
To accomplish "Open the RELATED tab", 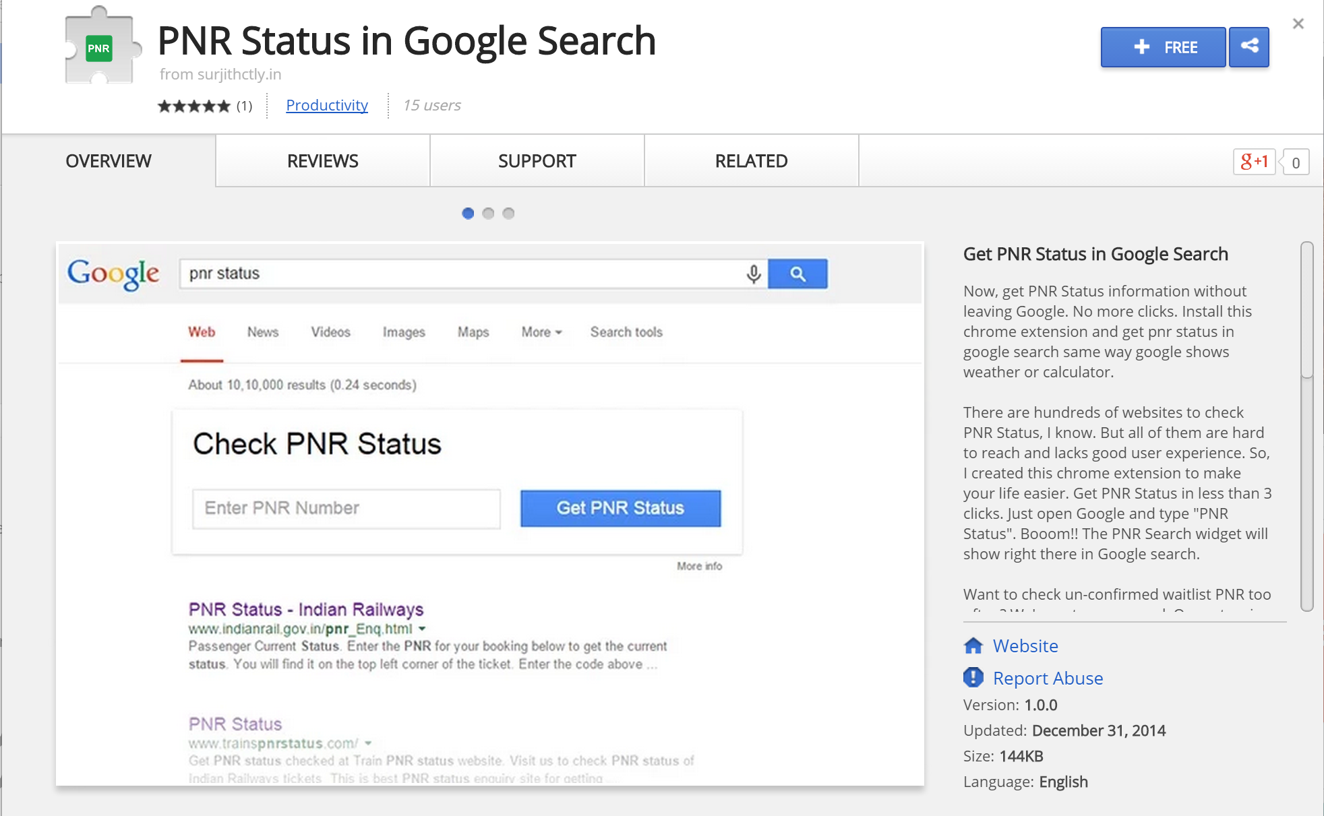I will (752, 161).
